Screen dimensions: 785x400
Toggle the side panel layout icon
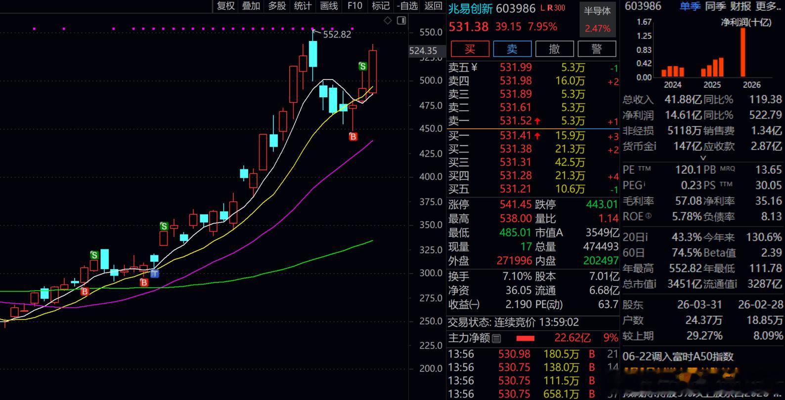(401, 20)
